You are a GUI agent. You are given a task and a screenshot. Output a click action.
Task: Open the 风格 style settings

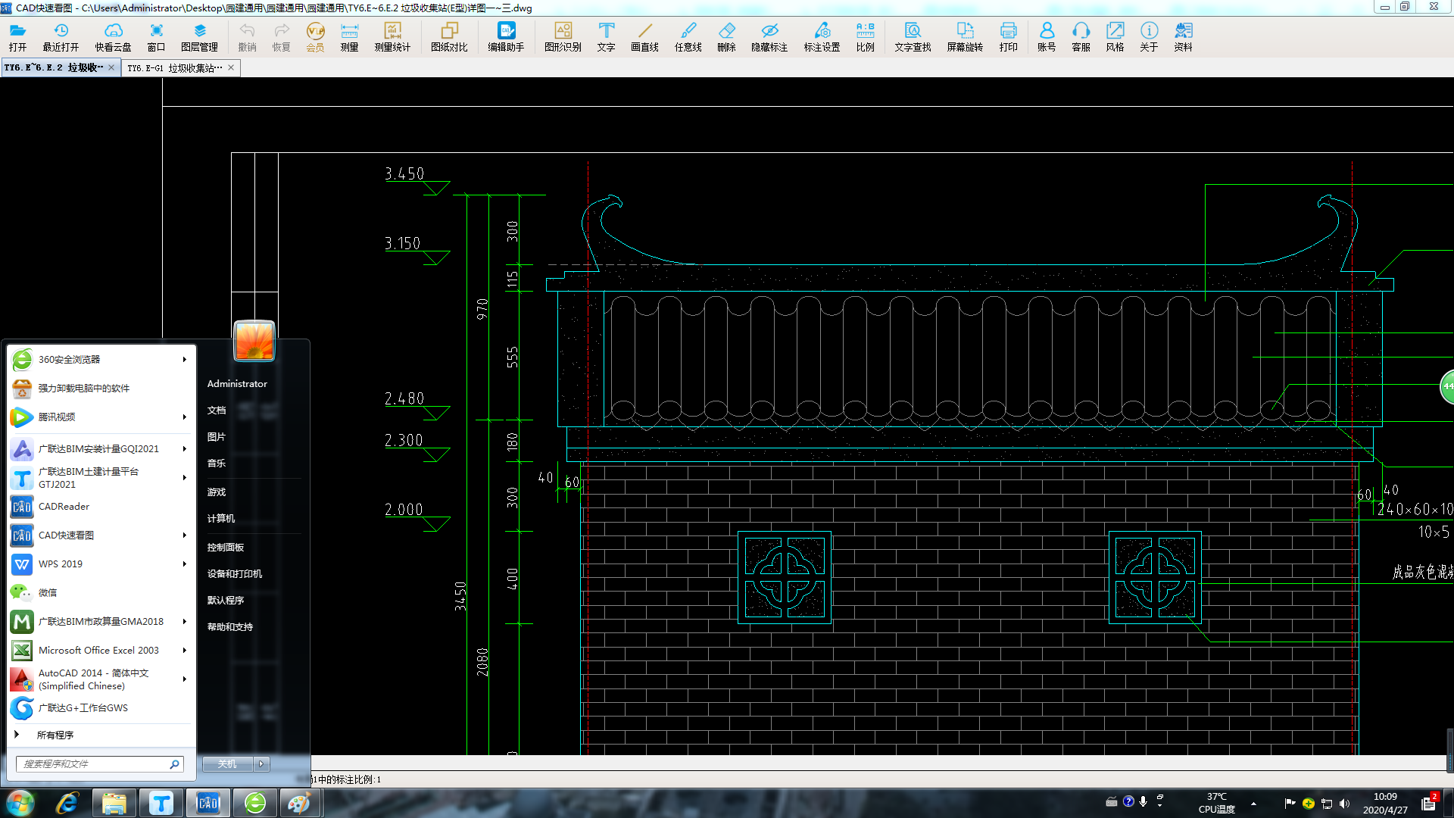(x=1115, y=36)
